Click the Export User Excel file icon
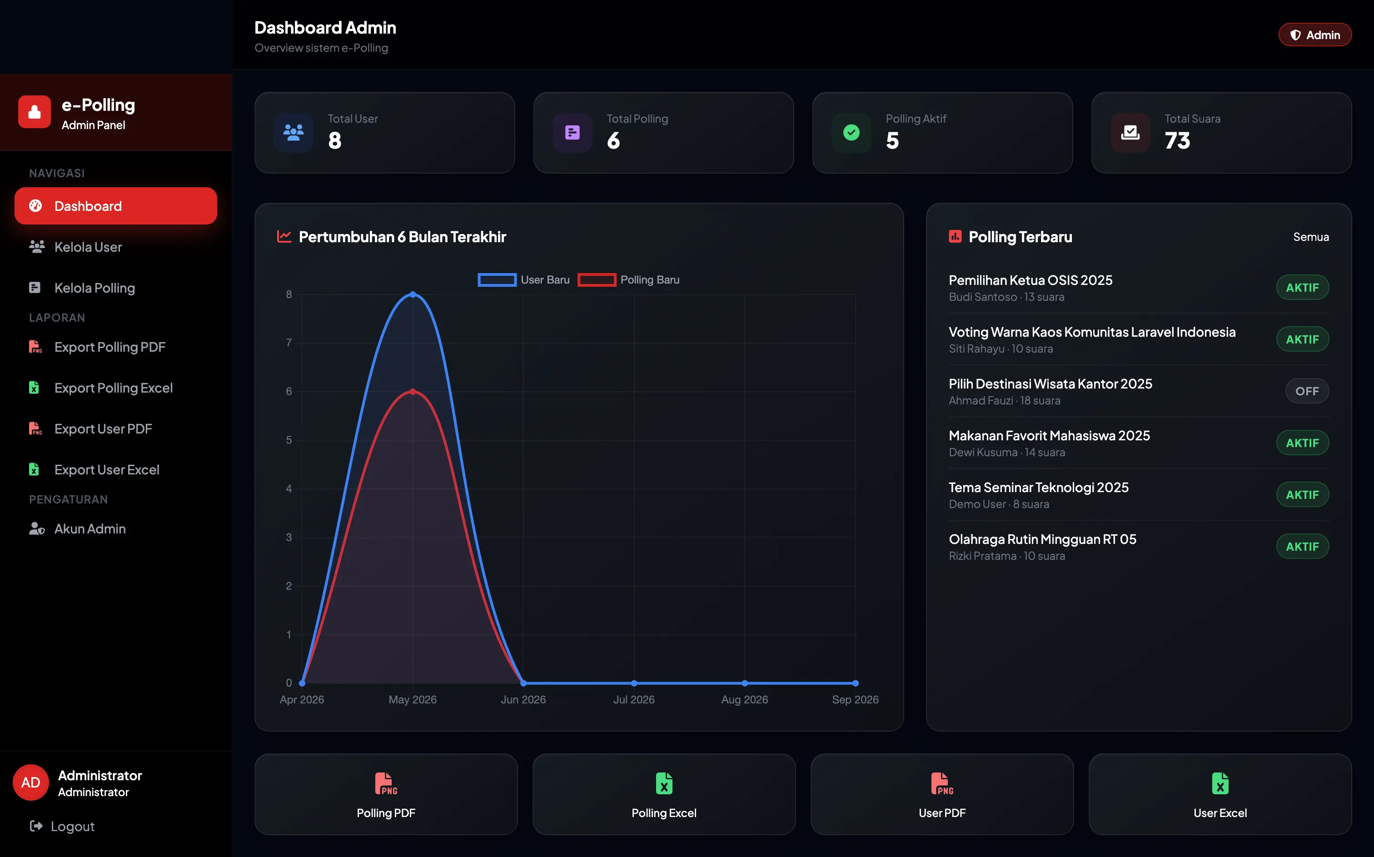Viewport: 1374px width, 857px height. (34, 469)
